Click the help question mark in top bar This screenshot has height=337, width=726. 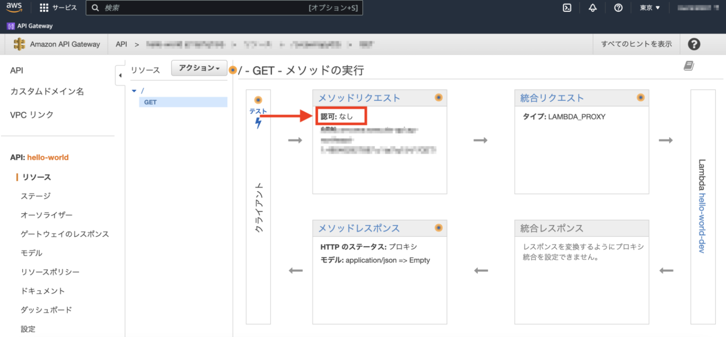(x=618, y=8)
